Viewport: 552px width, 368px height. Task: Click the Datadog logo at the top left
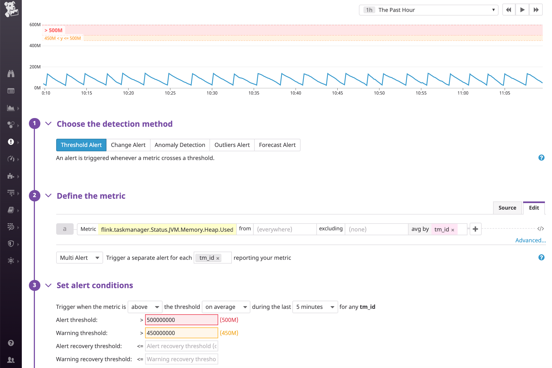[11, 9]
